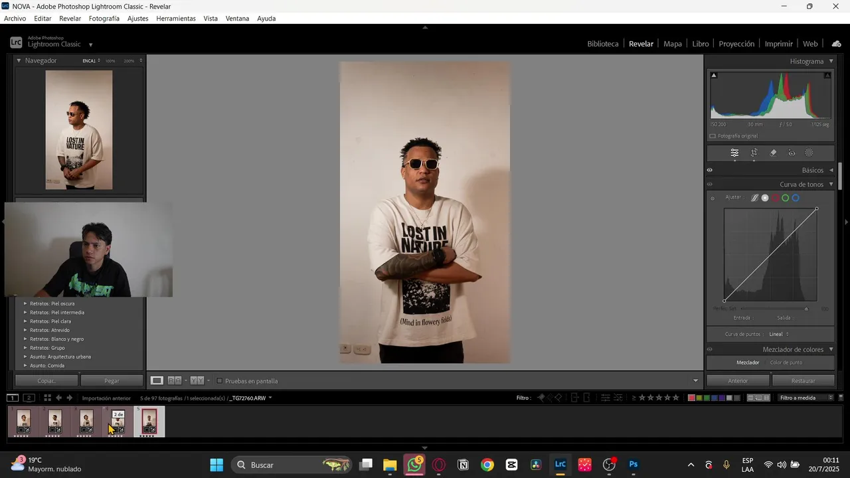Select the Red eye correction tool
850x478 pixels.
pos(792,153)
